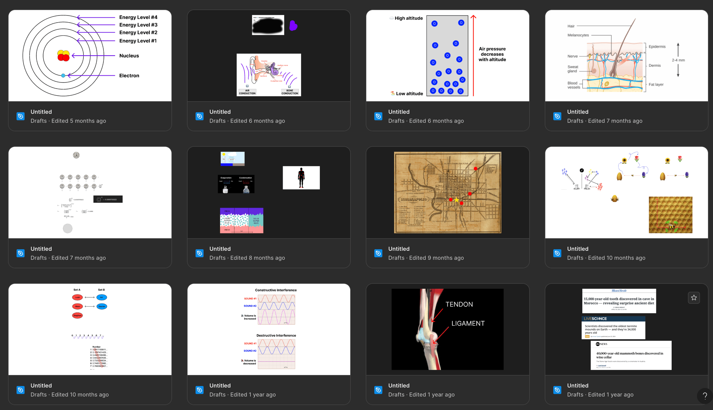Open the help question mark button

(x=704, y=396)
